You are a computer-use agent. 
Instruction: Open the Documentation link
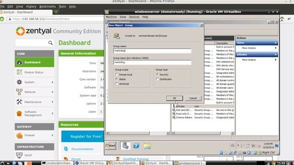pos(82,149)
